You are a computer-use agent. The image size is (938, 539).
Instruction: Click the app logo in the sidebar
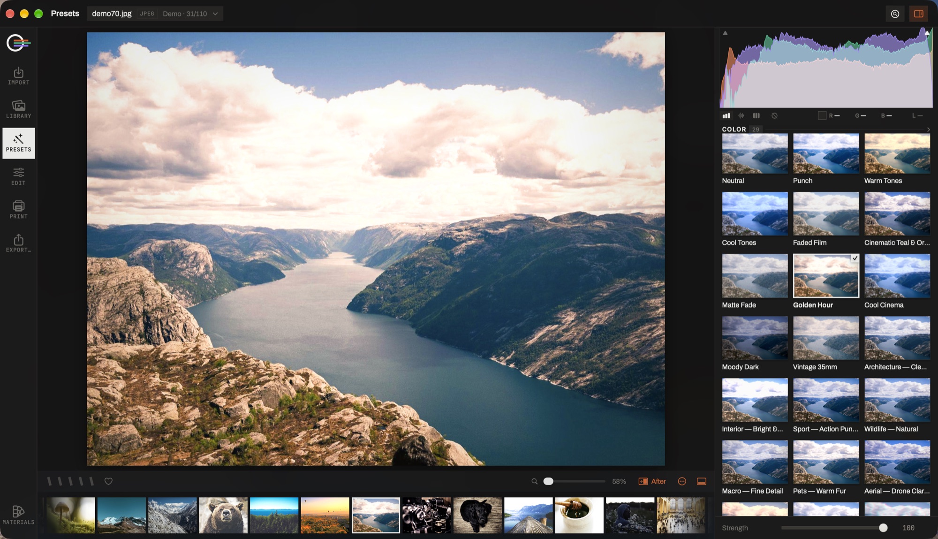[x=18, y=43]
